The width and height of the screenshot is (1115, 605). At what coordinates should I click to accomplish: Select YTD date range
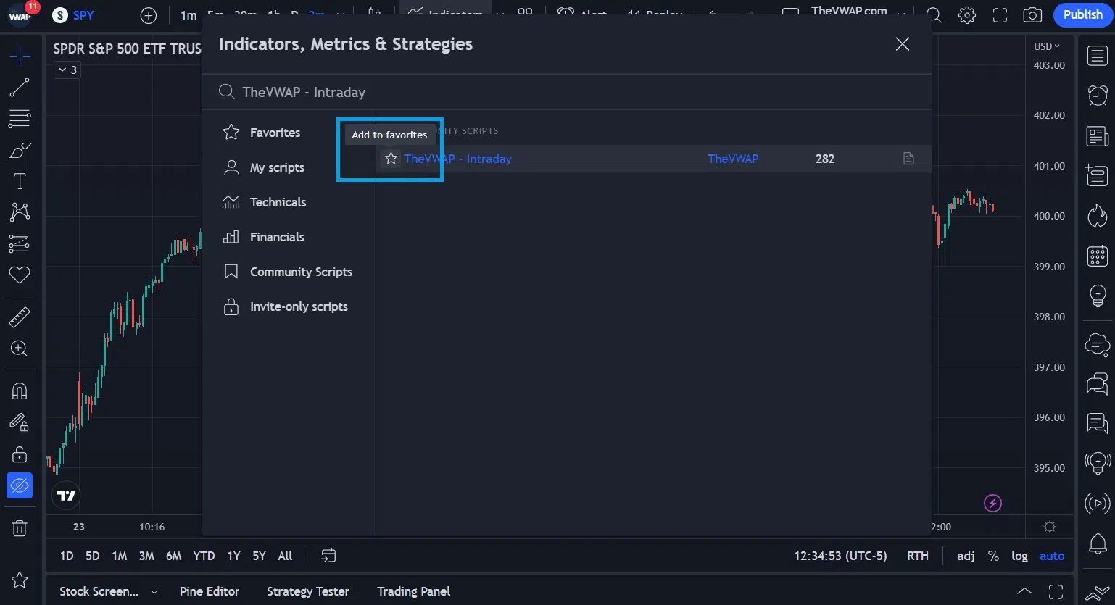coord(204,556)
